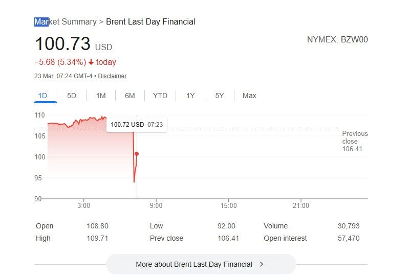
Task: Select the YTD chart tab
Action: tap(160, 96)
